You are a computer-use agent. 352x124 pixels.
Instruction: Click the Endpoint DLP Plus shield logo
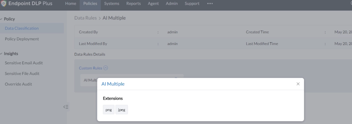pos(4,4)
